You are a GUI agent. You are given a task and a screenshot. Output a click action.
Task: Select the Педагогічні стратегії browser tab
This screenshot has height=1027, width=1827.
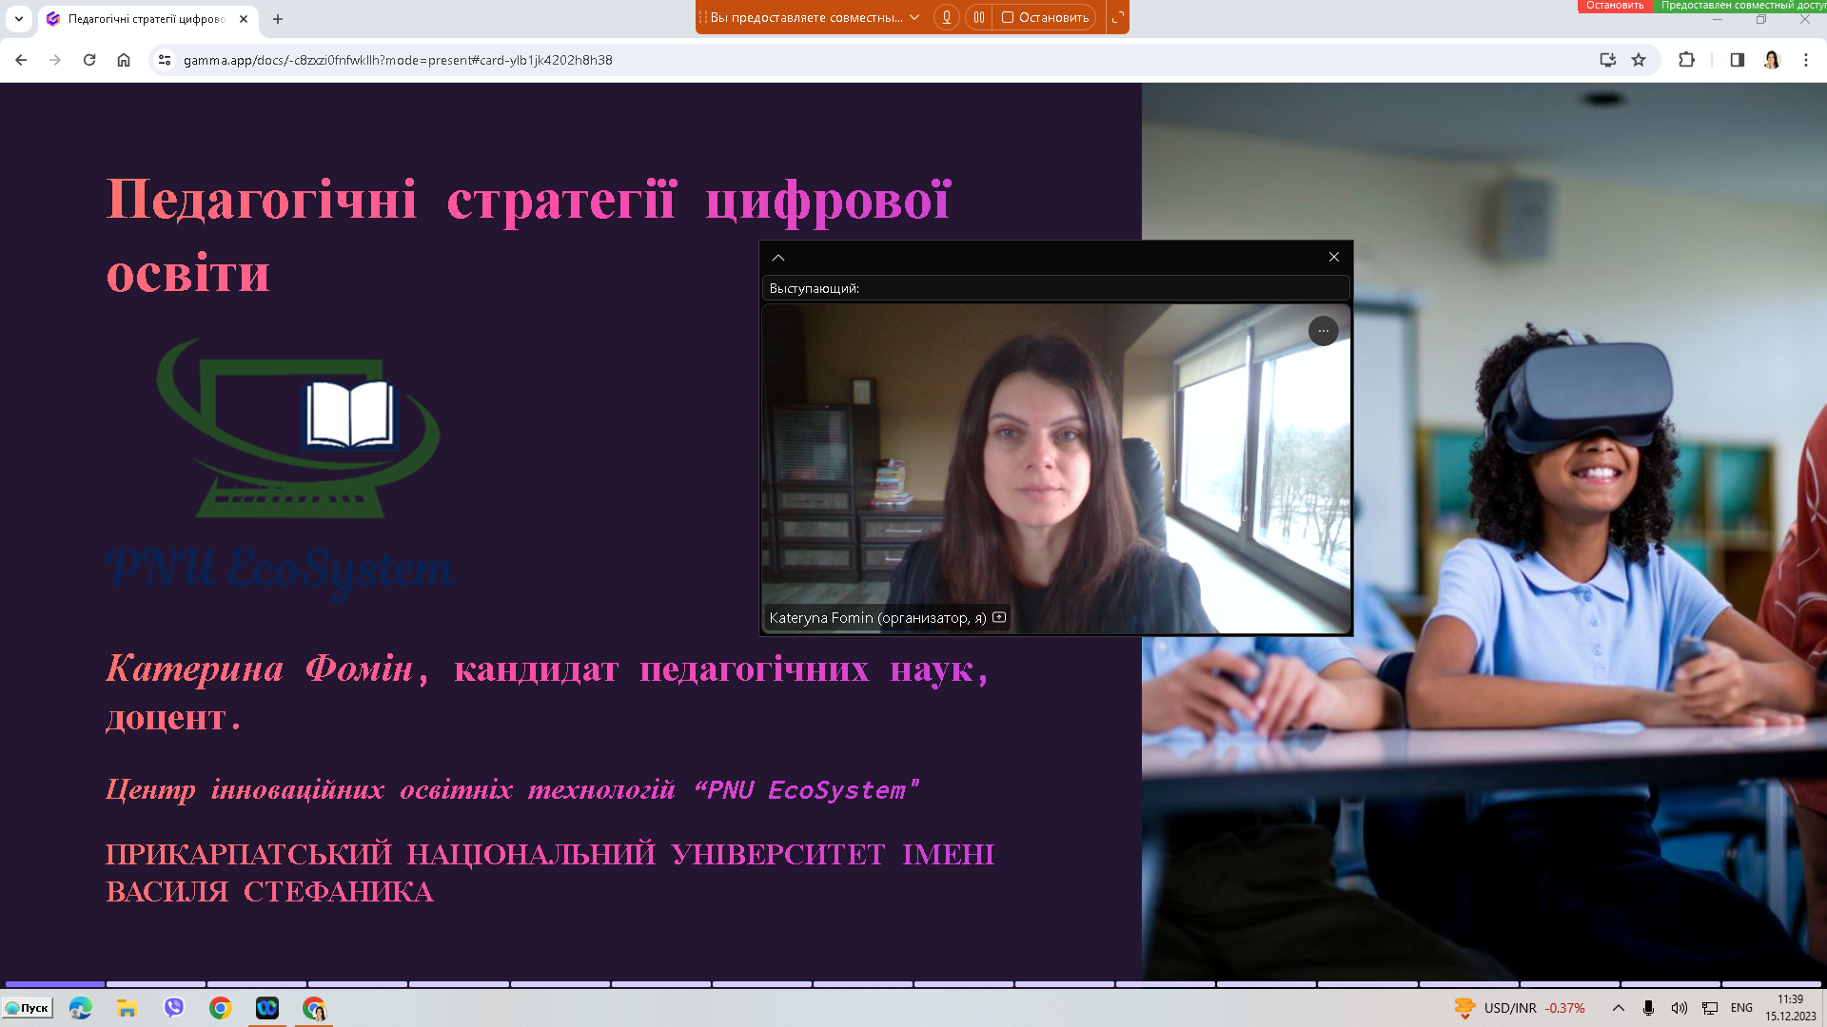[x=146, y=19]
